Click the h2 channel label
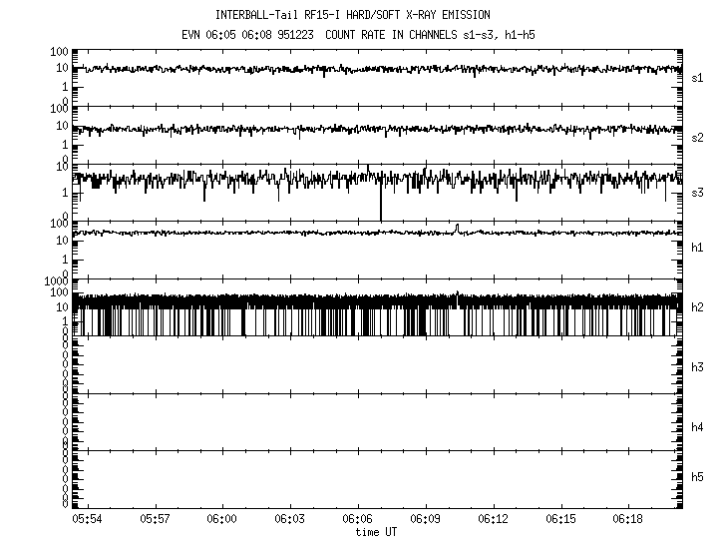The width and height of the screenshot is (718, 549). pyautogui.click(x=697, y=307)
